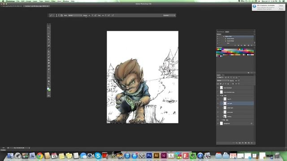Open the workspace switcher dropdown

click(169, 15)
